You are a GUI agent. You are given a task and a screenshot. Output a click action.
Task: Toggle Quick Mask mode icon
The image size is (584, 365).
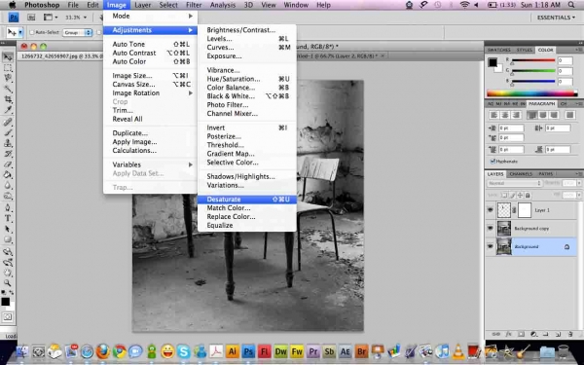tap(8, 317)
